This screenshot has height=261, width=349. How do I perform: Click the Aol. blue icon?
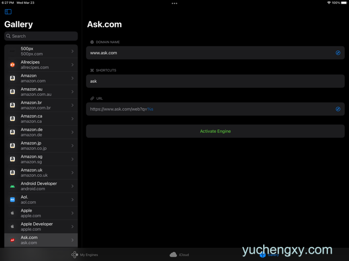(12, 199)
